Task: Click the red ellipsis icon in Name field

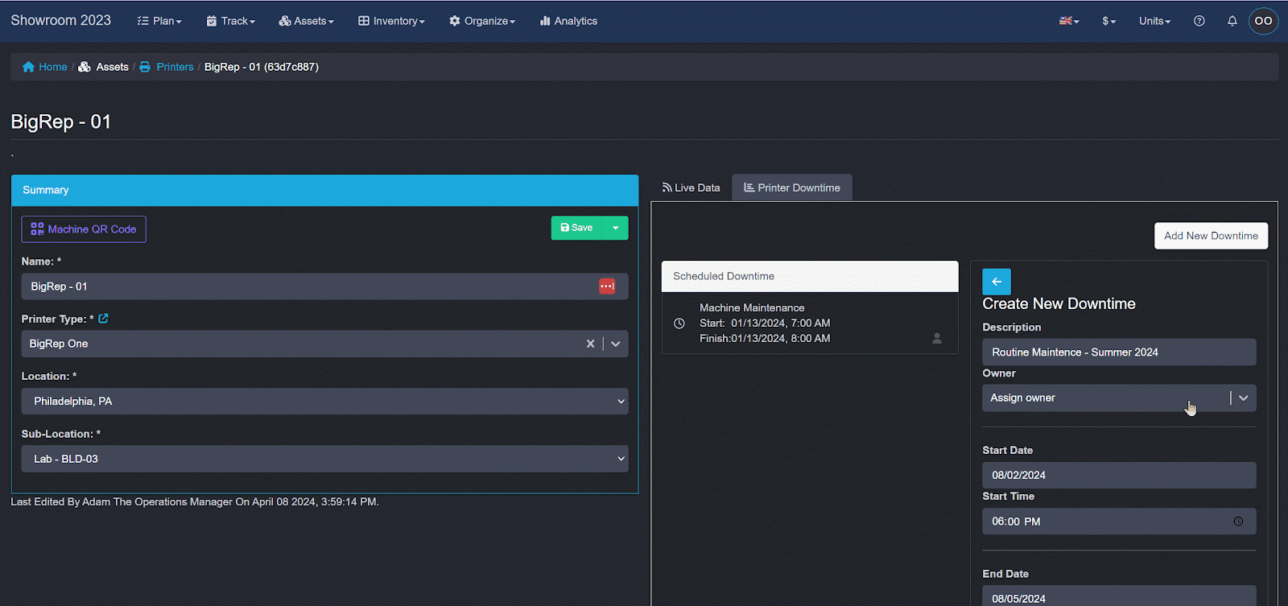Action: (607, 287)
